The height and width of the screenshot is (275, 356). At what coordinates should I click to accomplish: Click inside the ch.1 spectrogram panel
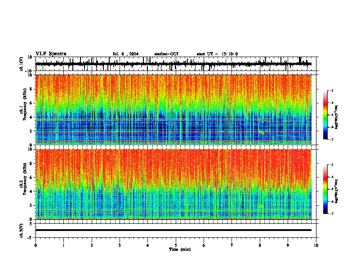[x=174, y=110]
